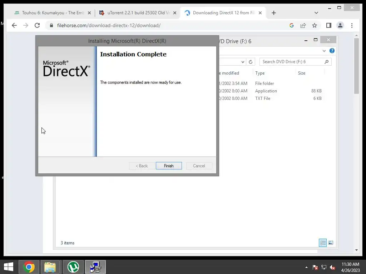Bookmark this page with the star

pyautogui.click(x=315, y=25)
